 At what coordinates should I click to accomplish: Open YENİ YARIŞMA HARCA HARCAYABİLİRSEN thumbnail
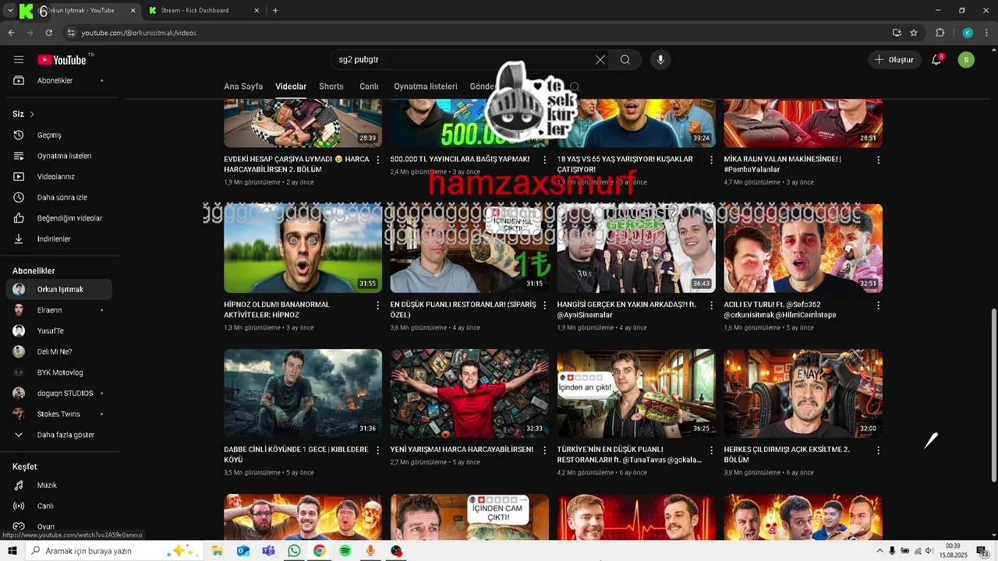pos(469,393)
